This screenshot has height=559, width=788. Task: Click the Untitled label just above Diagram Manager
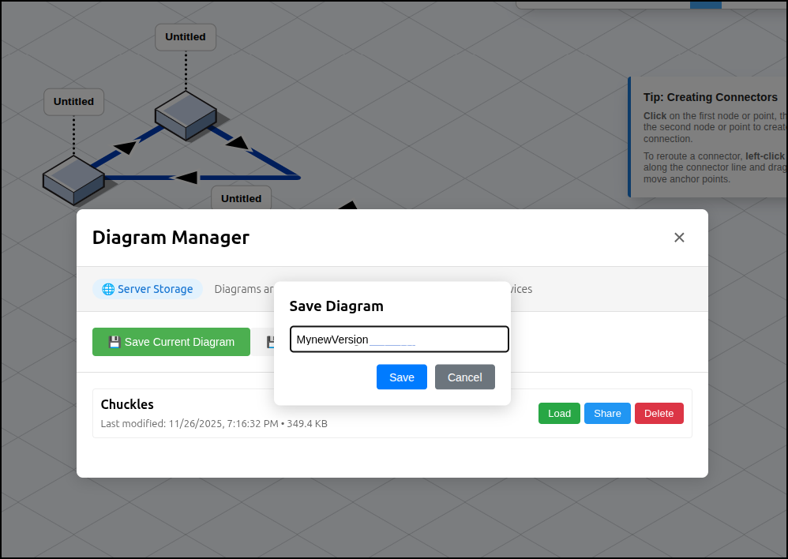(x=241, y=198)
